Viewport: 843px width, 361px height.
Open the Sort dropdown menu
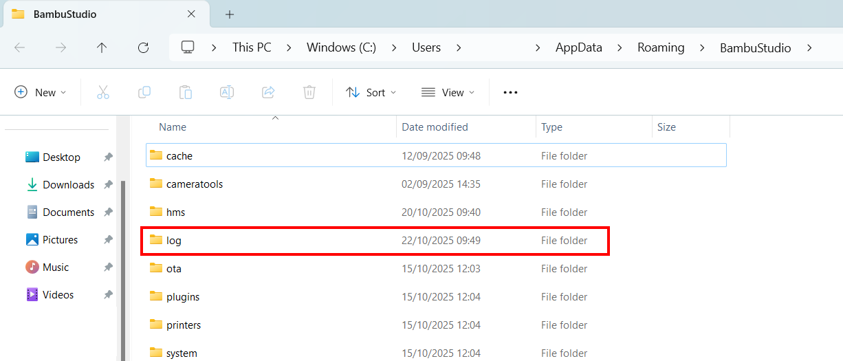click(x=371, y=92)
